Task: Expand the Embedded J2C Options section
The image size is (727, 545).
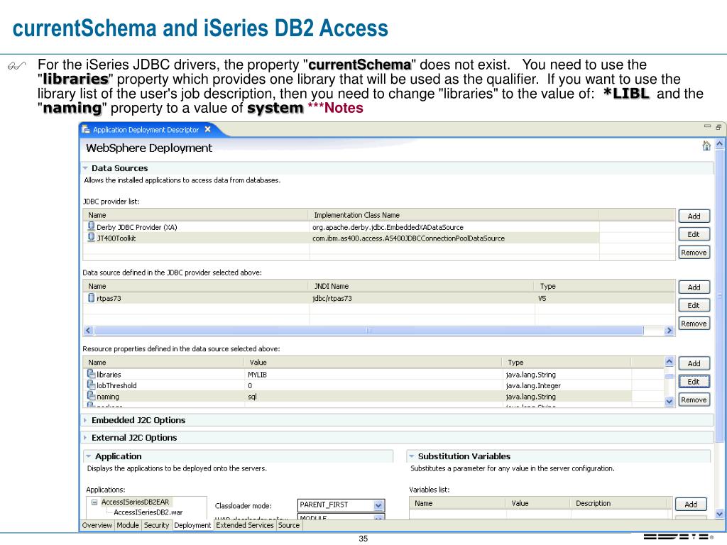Action: [85, 420]
